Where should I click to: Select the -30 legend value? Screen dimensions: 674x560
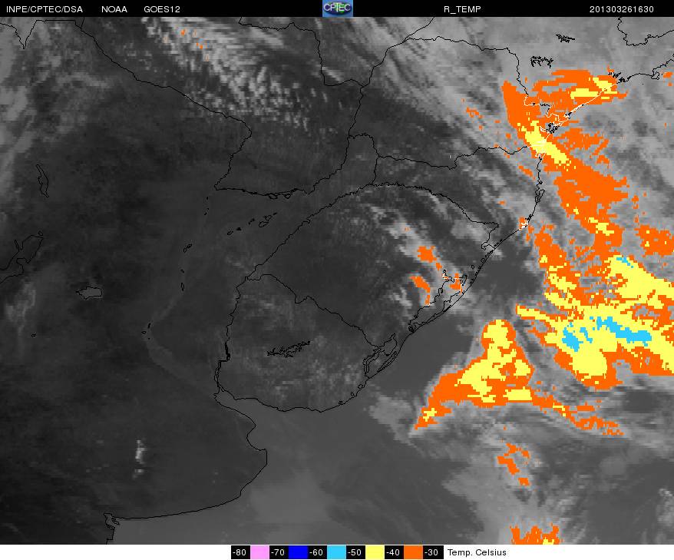tap(432, 552)
